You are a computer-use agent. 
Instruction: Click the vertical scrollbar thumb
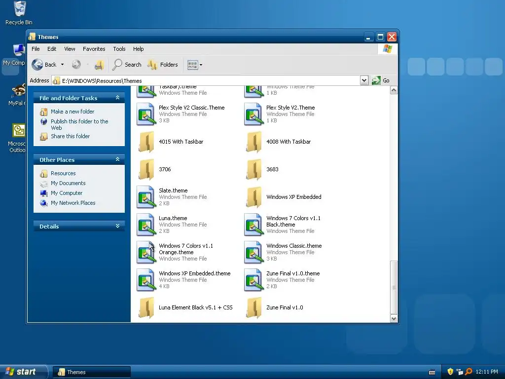(x=394, y=287)
